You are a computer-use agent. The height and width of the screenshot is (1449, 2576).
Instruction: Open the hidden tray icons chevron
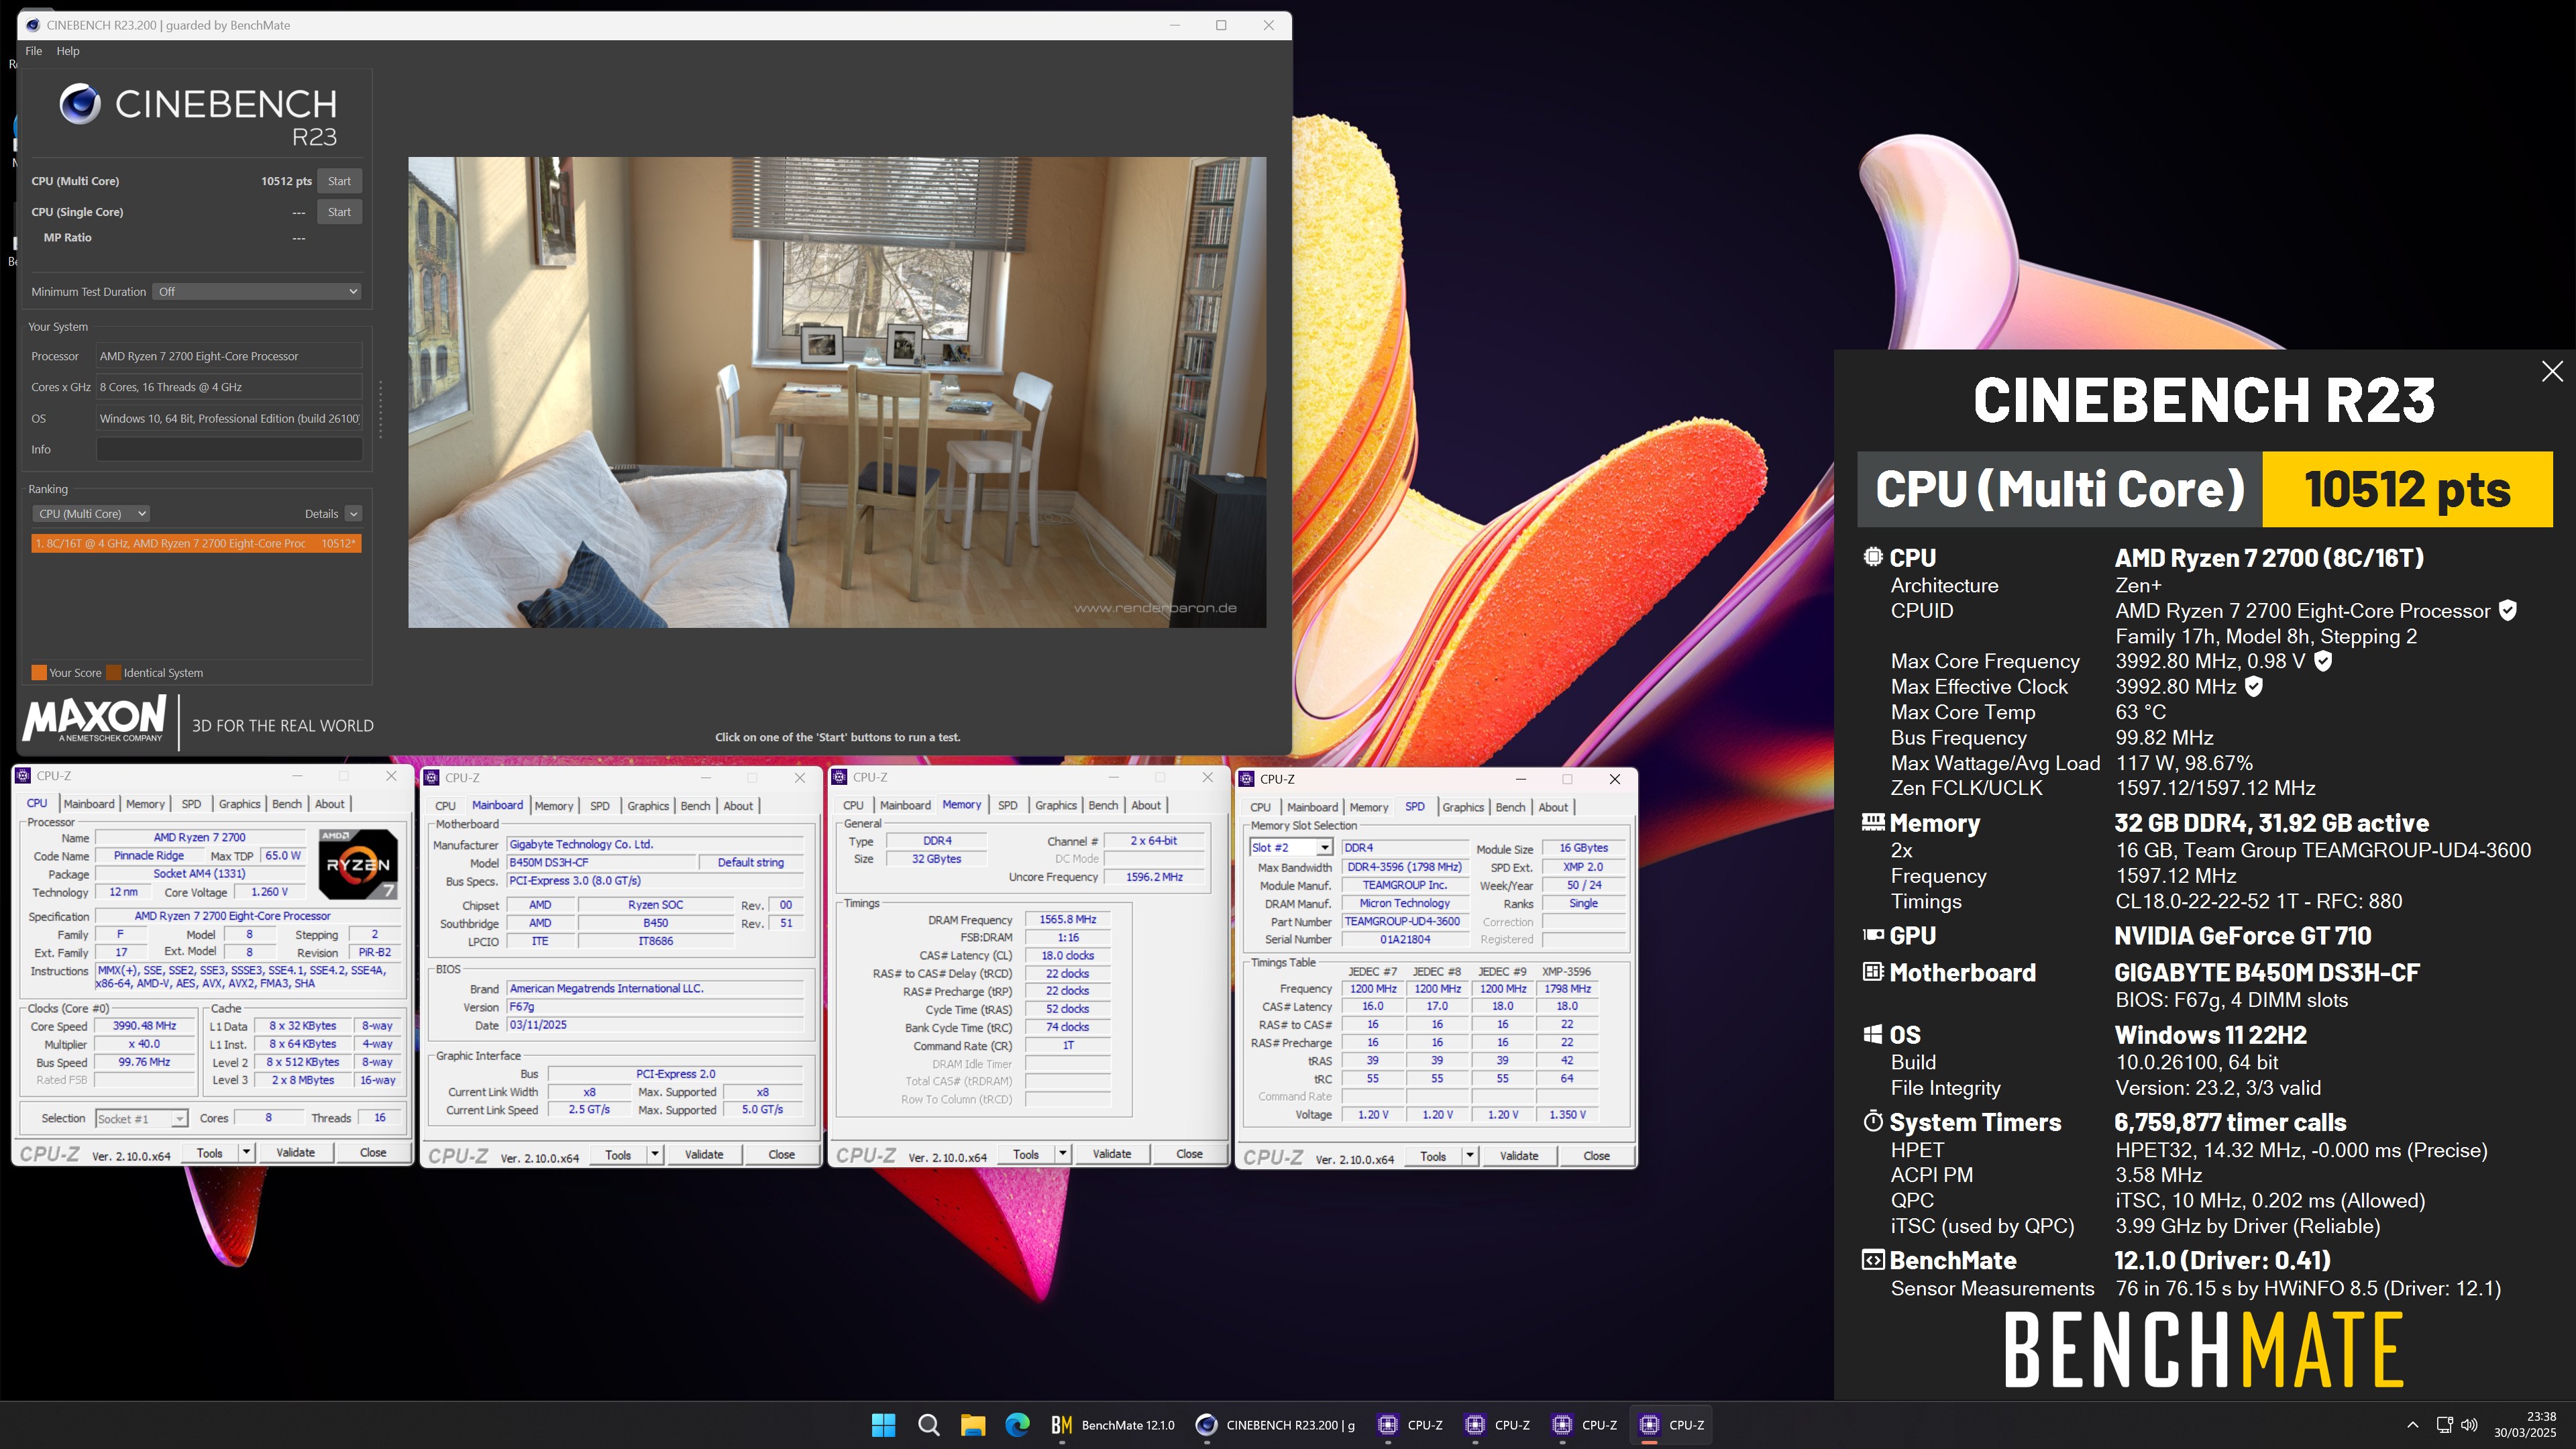[x=2412, y=1425]
